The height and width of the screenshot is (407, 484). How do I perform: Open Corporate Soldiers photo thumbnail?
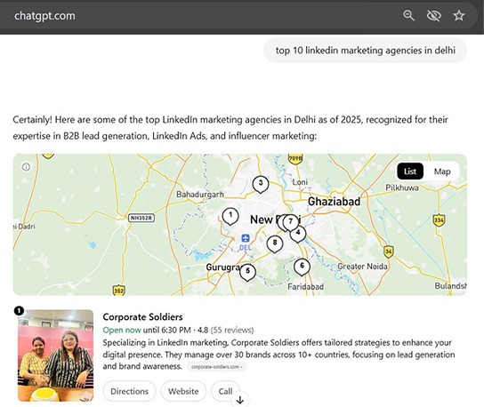coord(55,355)
